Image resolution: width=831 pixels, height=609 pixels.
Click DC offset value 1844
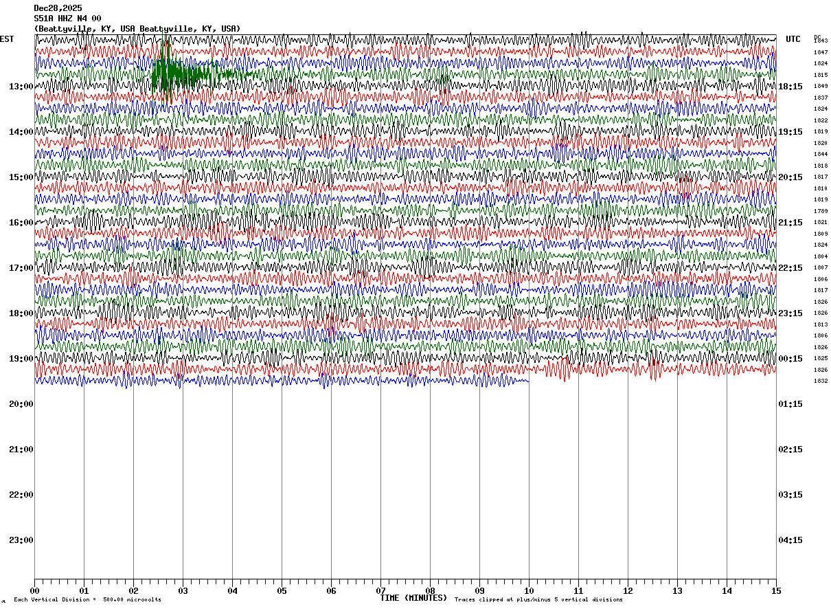pyautogui.click(x=821, y=154)
